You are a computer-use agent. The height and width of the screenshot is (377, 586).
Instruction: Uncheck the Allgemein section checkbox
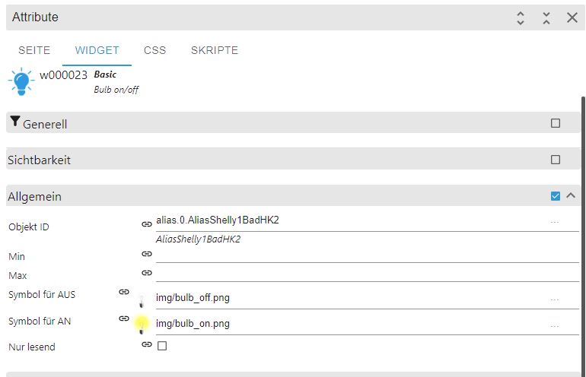[556, 196]
